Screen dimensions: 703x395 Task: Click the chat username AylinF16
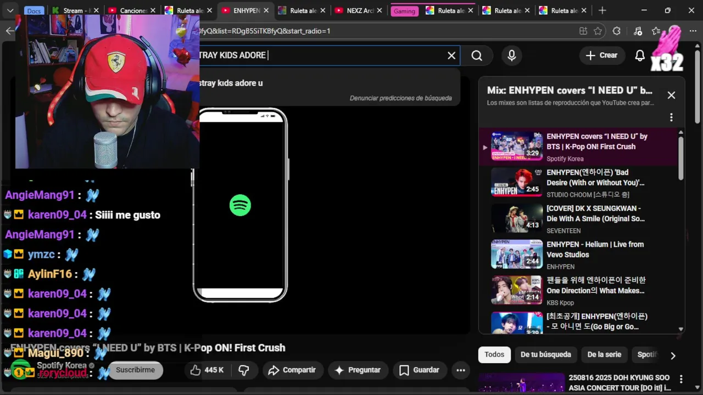coord(50,274)
